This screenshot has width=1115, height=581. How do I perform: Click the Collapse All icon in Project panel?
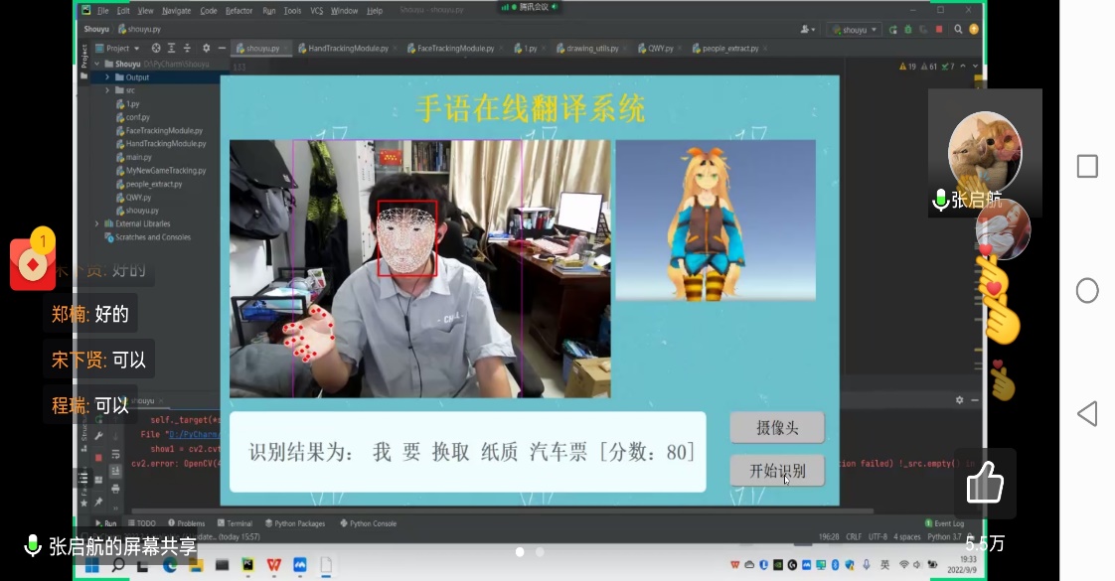point(188,48)
